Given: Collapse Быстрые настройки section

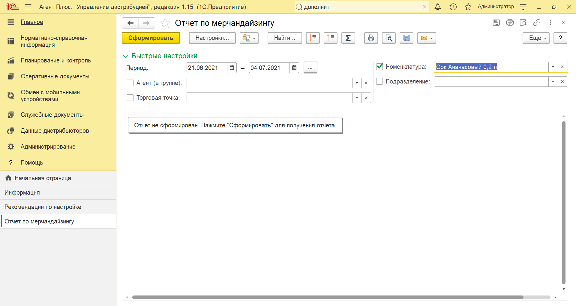Looking at the screenshot, I should [160, 56].
